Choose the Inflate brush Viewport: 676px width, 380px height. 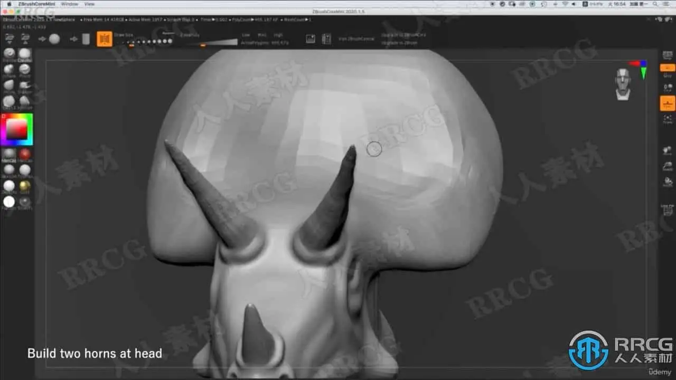click(x=9, y=70)
